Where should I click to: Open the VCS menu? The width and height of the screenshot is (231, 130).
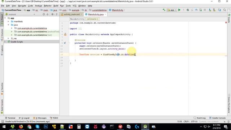pos(74,6)
